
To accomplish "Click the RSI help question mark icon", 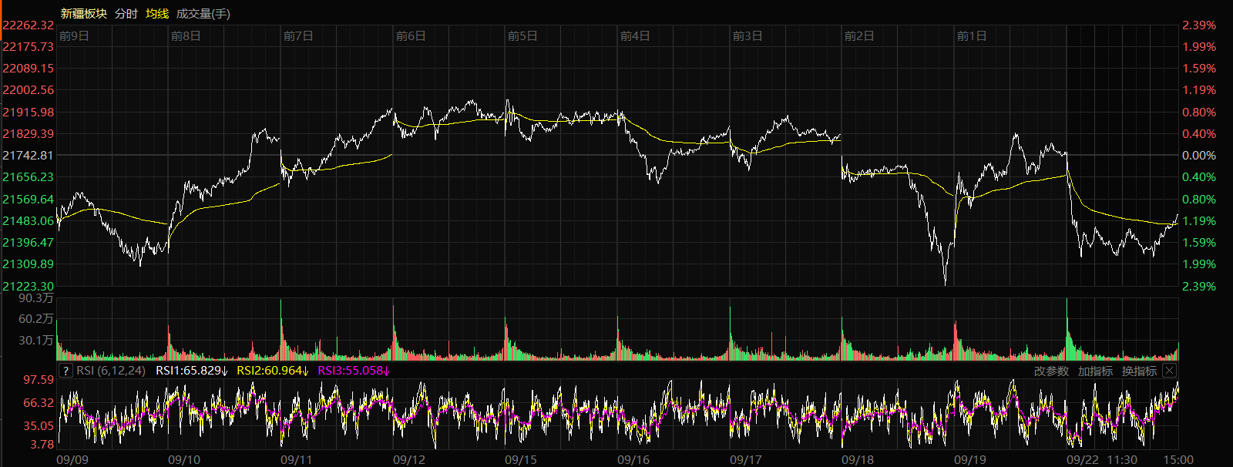I will [66, 371].
